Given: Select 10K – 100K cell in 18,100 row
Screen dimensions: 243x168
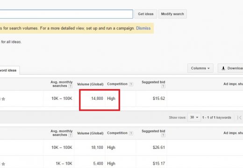Looking at the screenshot, I should 62,147.
